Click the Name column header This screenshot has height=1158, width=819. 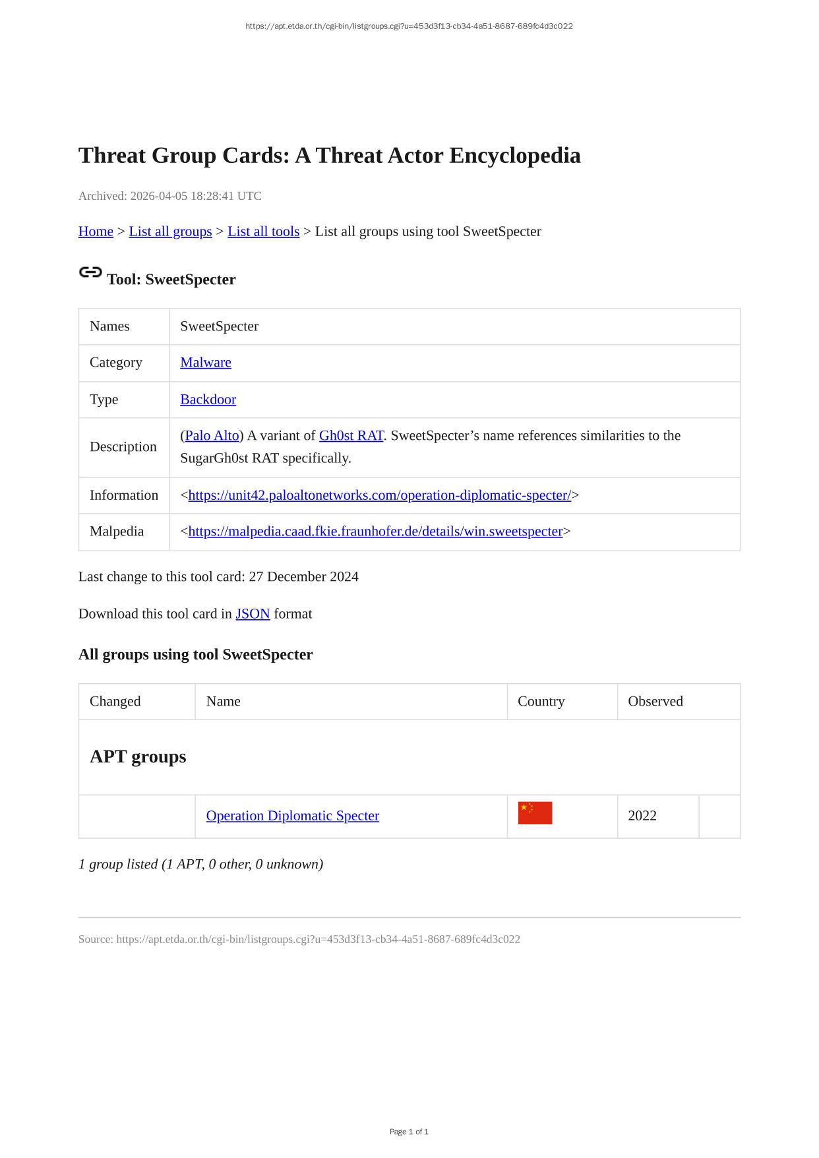223,701
